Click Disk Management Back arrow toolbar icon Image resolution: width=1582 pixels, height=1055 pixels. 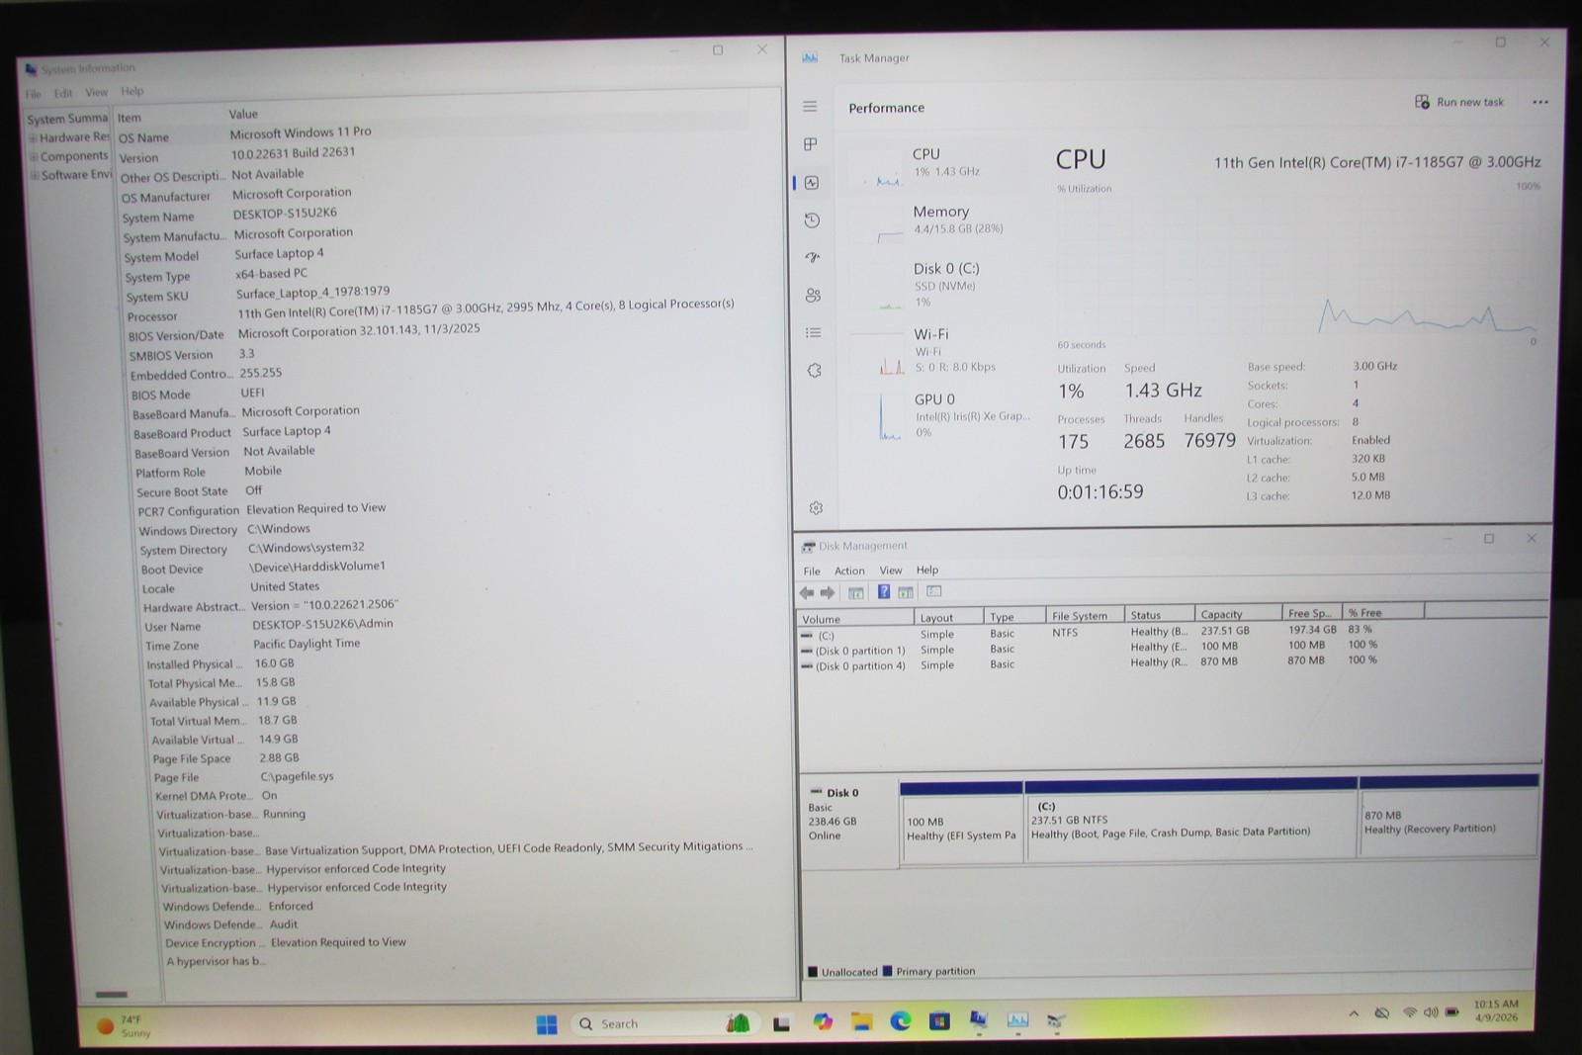[x=807, y=593]
